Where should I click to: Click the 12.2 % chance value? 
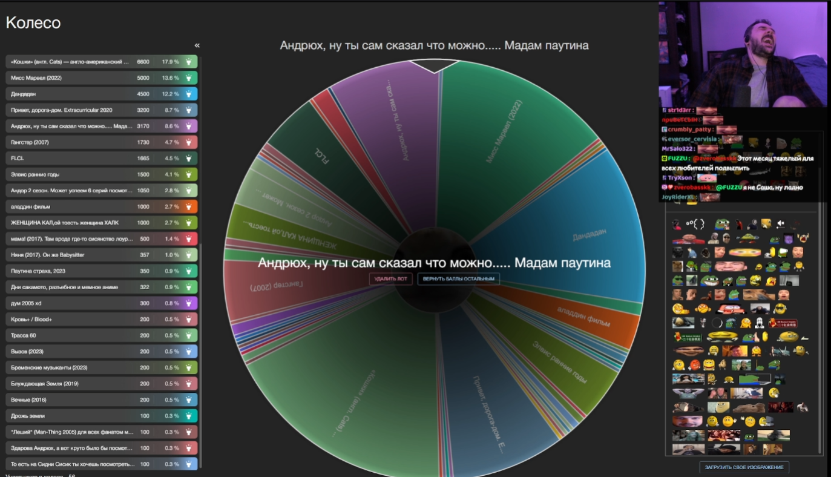(171, 94)
